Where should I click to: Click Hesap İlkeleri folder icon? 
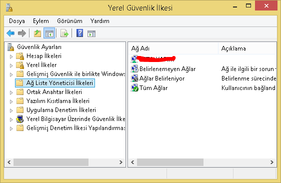pos(20,56)
